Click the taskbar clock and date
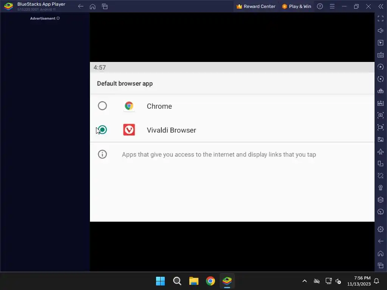This screenshot has height=290, width=387. (x=359, y=281)
